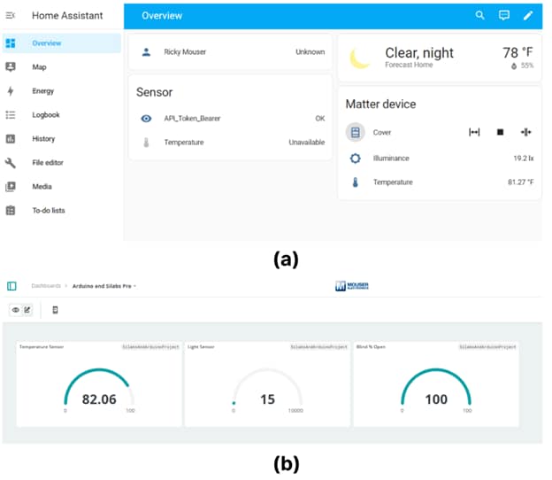
Task: Click the mobile layout phone icon
Action: (x=55, y=310)
